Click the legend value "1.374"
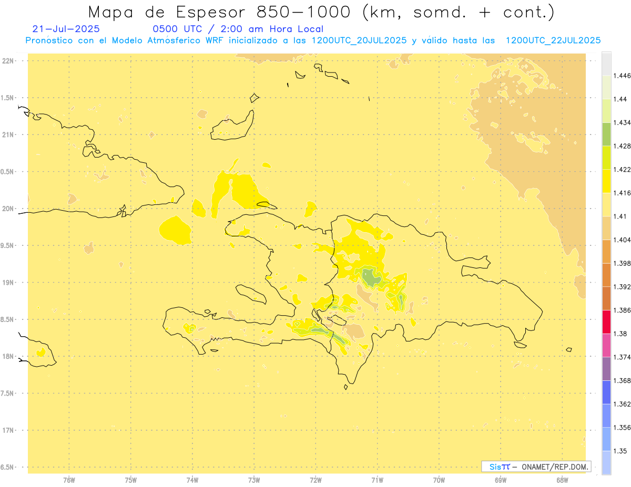The image size is (631, 487). [622, 357]
